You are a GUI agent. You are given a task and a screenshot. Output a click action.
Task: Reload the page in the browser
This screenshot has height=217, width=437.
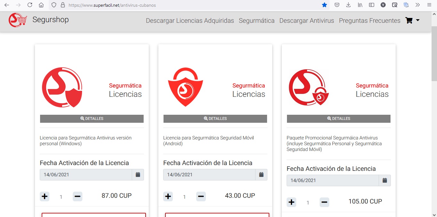[30, 5]
